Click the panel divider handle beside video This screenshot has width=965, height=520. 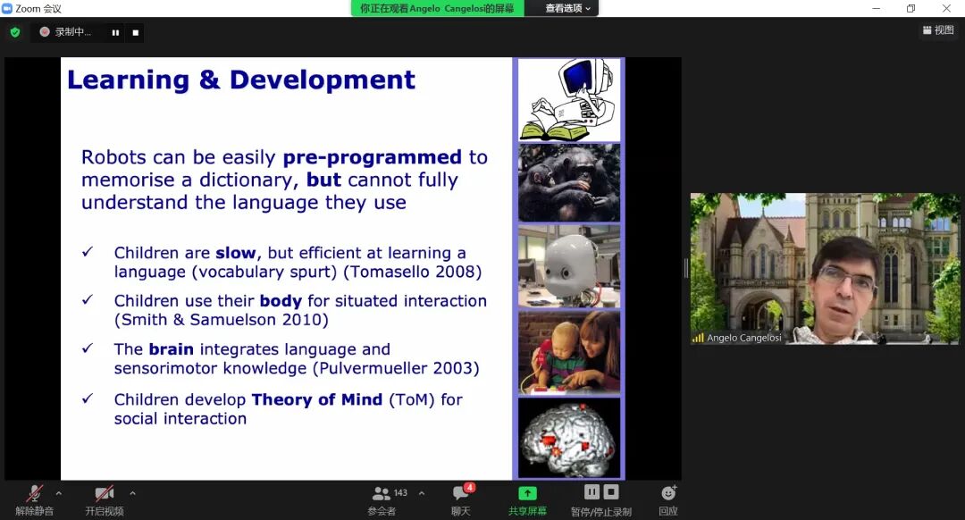[x=686, y=268]
